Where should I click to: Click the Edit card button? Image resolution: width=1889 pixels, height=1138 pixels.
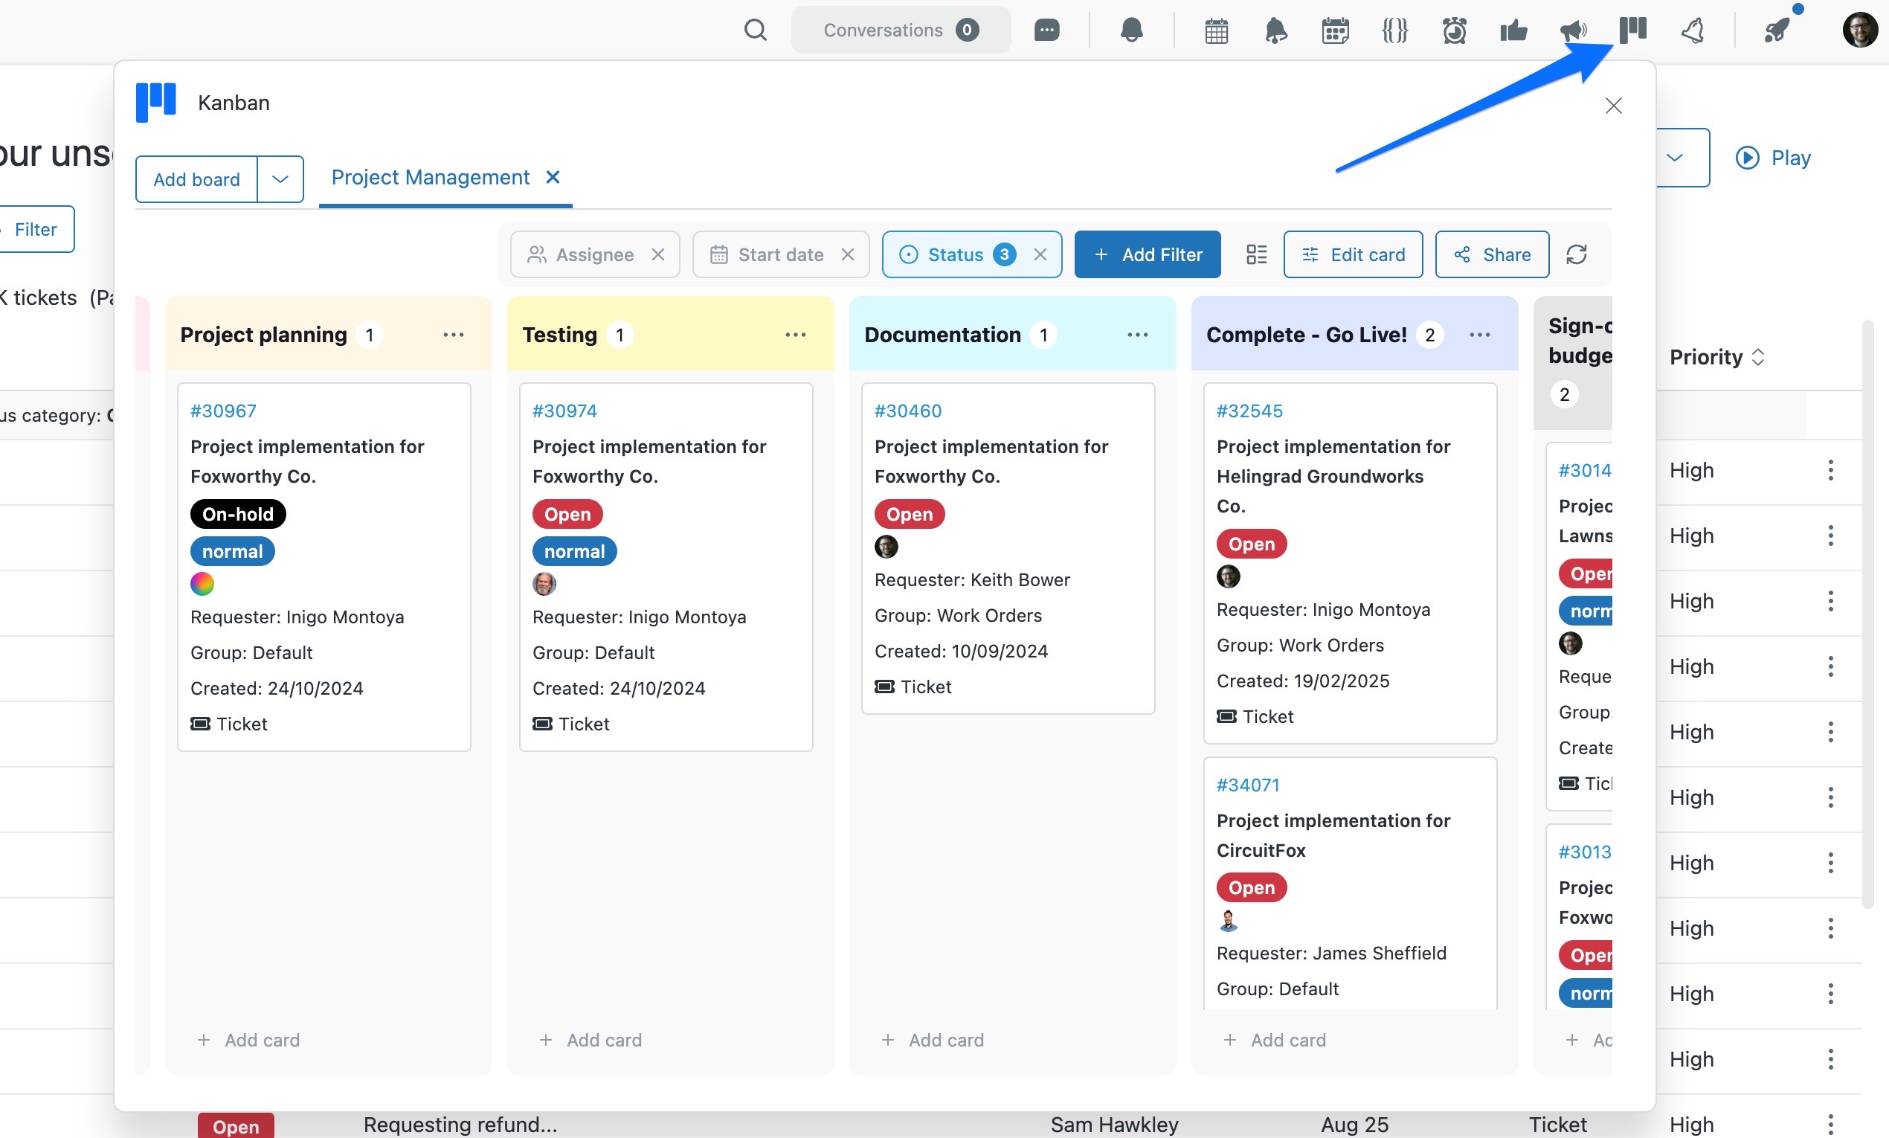[1353, 254]
